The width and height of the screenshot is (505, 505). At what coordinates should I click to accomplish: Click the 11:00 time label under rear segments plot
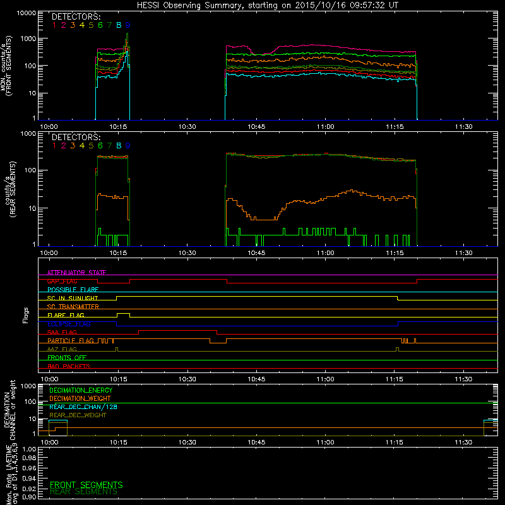click(325, 253)
